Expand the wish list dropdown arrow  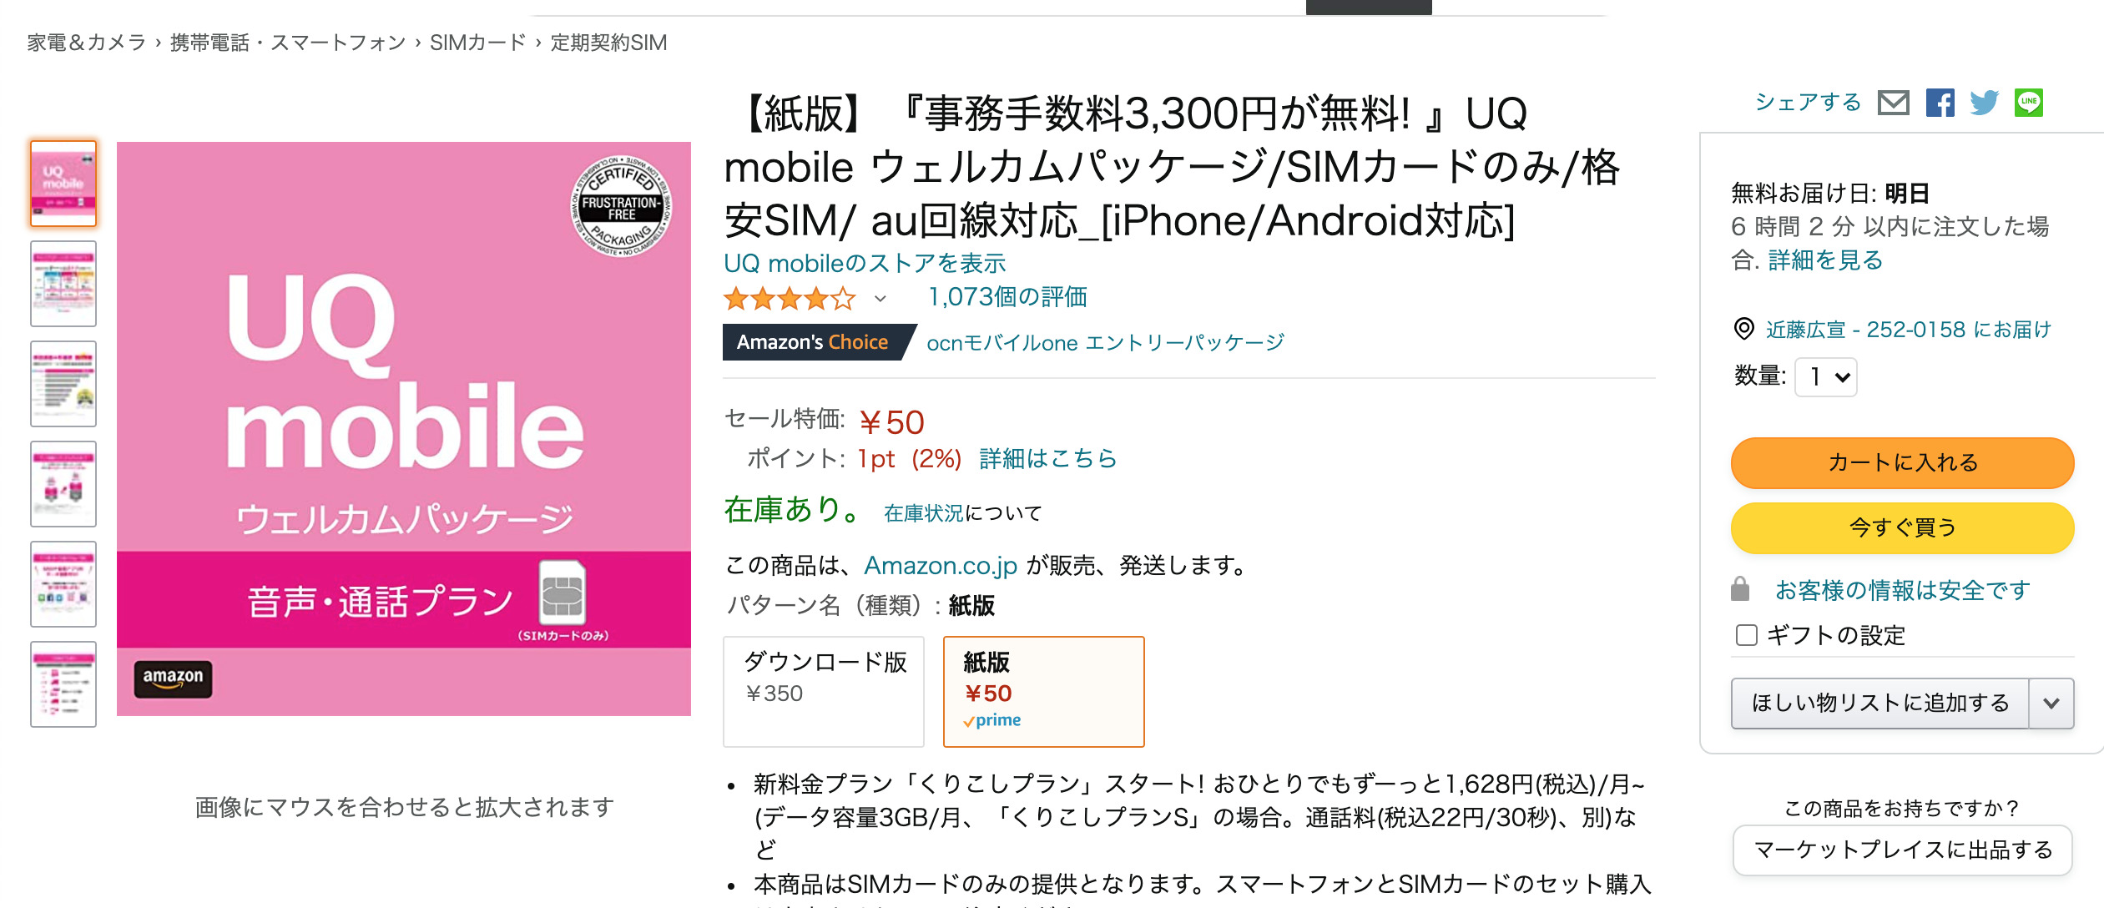tap(2051, 703)
